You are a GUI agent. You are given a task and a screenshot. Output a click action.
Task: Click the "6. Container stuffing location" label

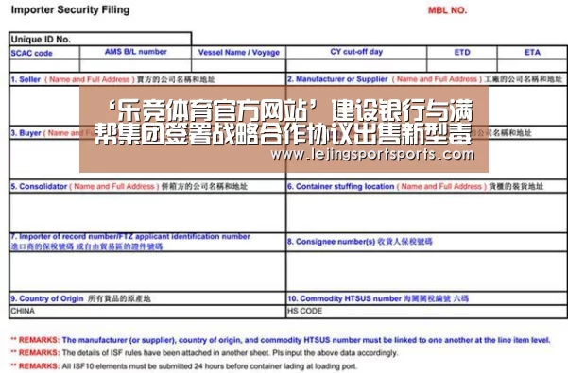[340, 186]
